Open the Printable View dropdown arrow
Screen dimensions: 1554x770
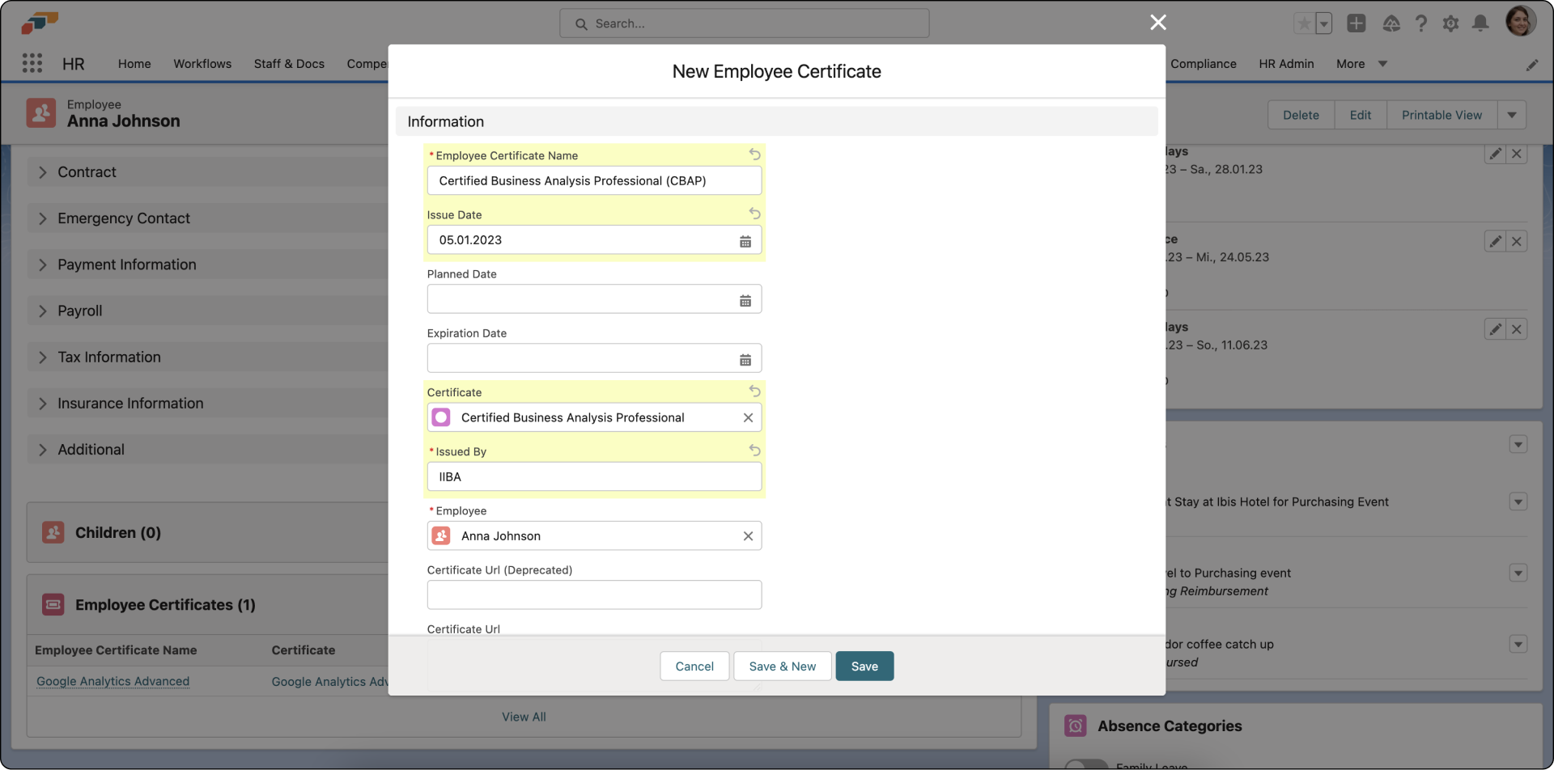coord(1512,115)
